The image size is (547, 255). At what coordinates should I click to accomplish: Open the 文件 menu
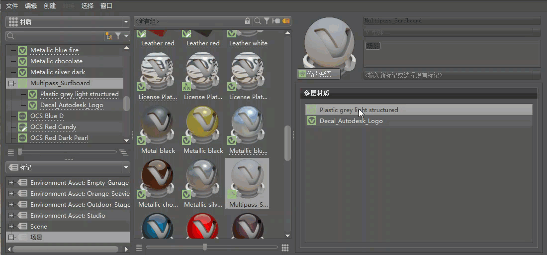click(12, 5)
